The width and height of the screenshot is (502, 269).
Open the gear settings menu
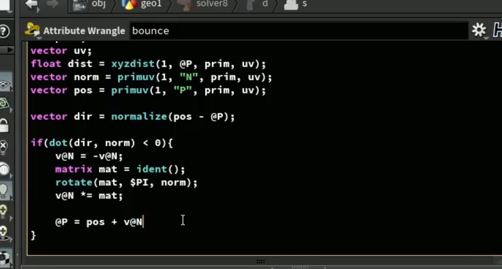(x=479, y=30)
